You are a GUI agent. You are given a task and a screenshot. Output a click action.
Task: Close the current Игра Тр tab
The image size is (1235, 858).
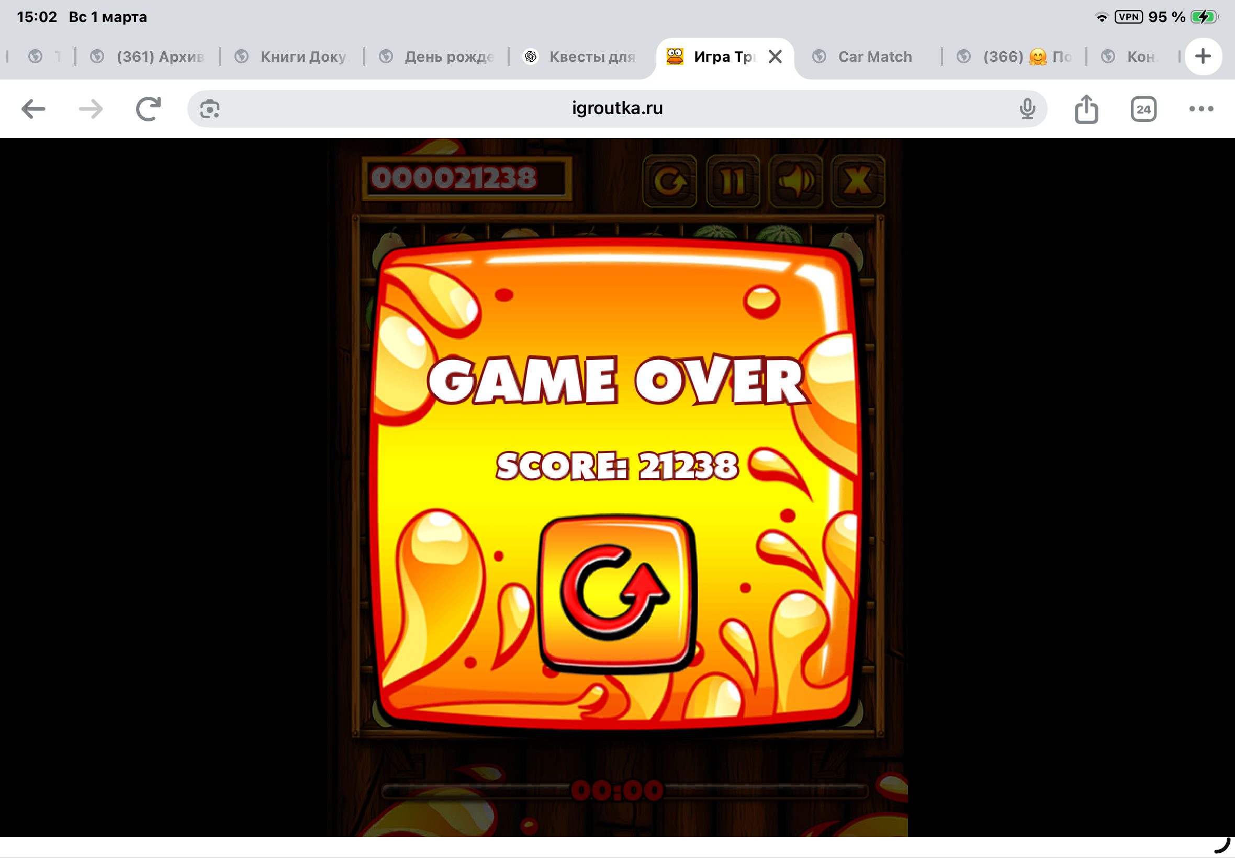click(775, 57)
